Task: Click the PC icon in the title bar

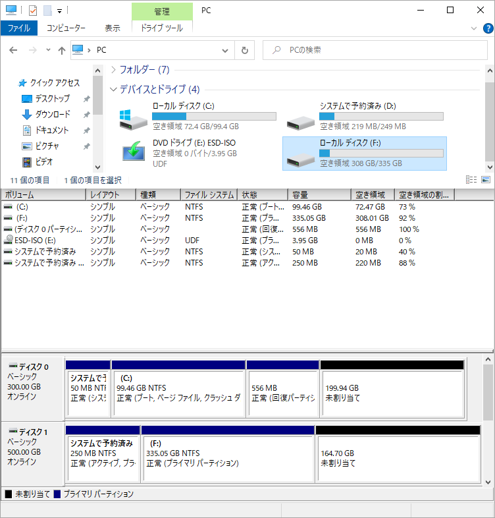Action: pos(11,11)
